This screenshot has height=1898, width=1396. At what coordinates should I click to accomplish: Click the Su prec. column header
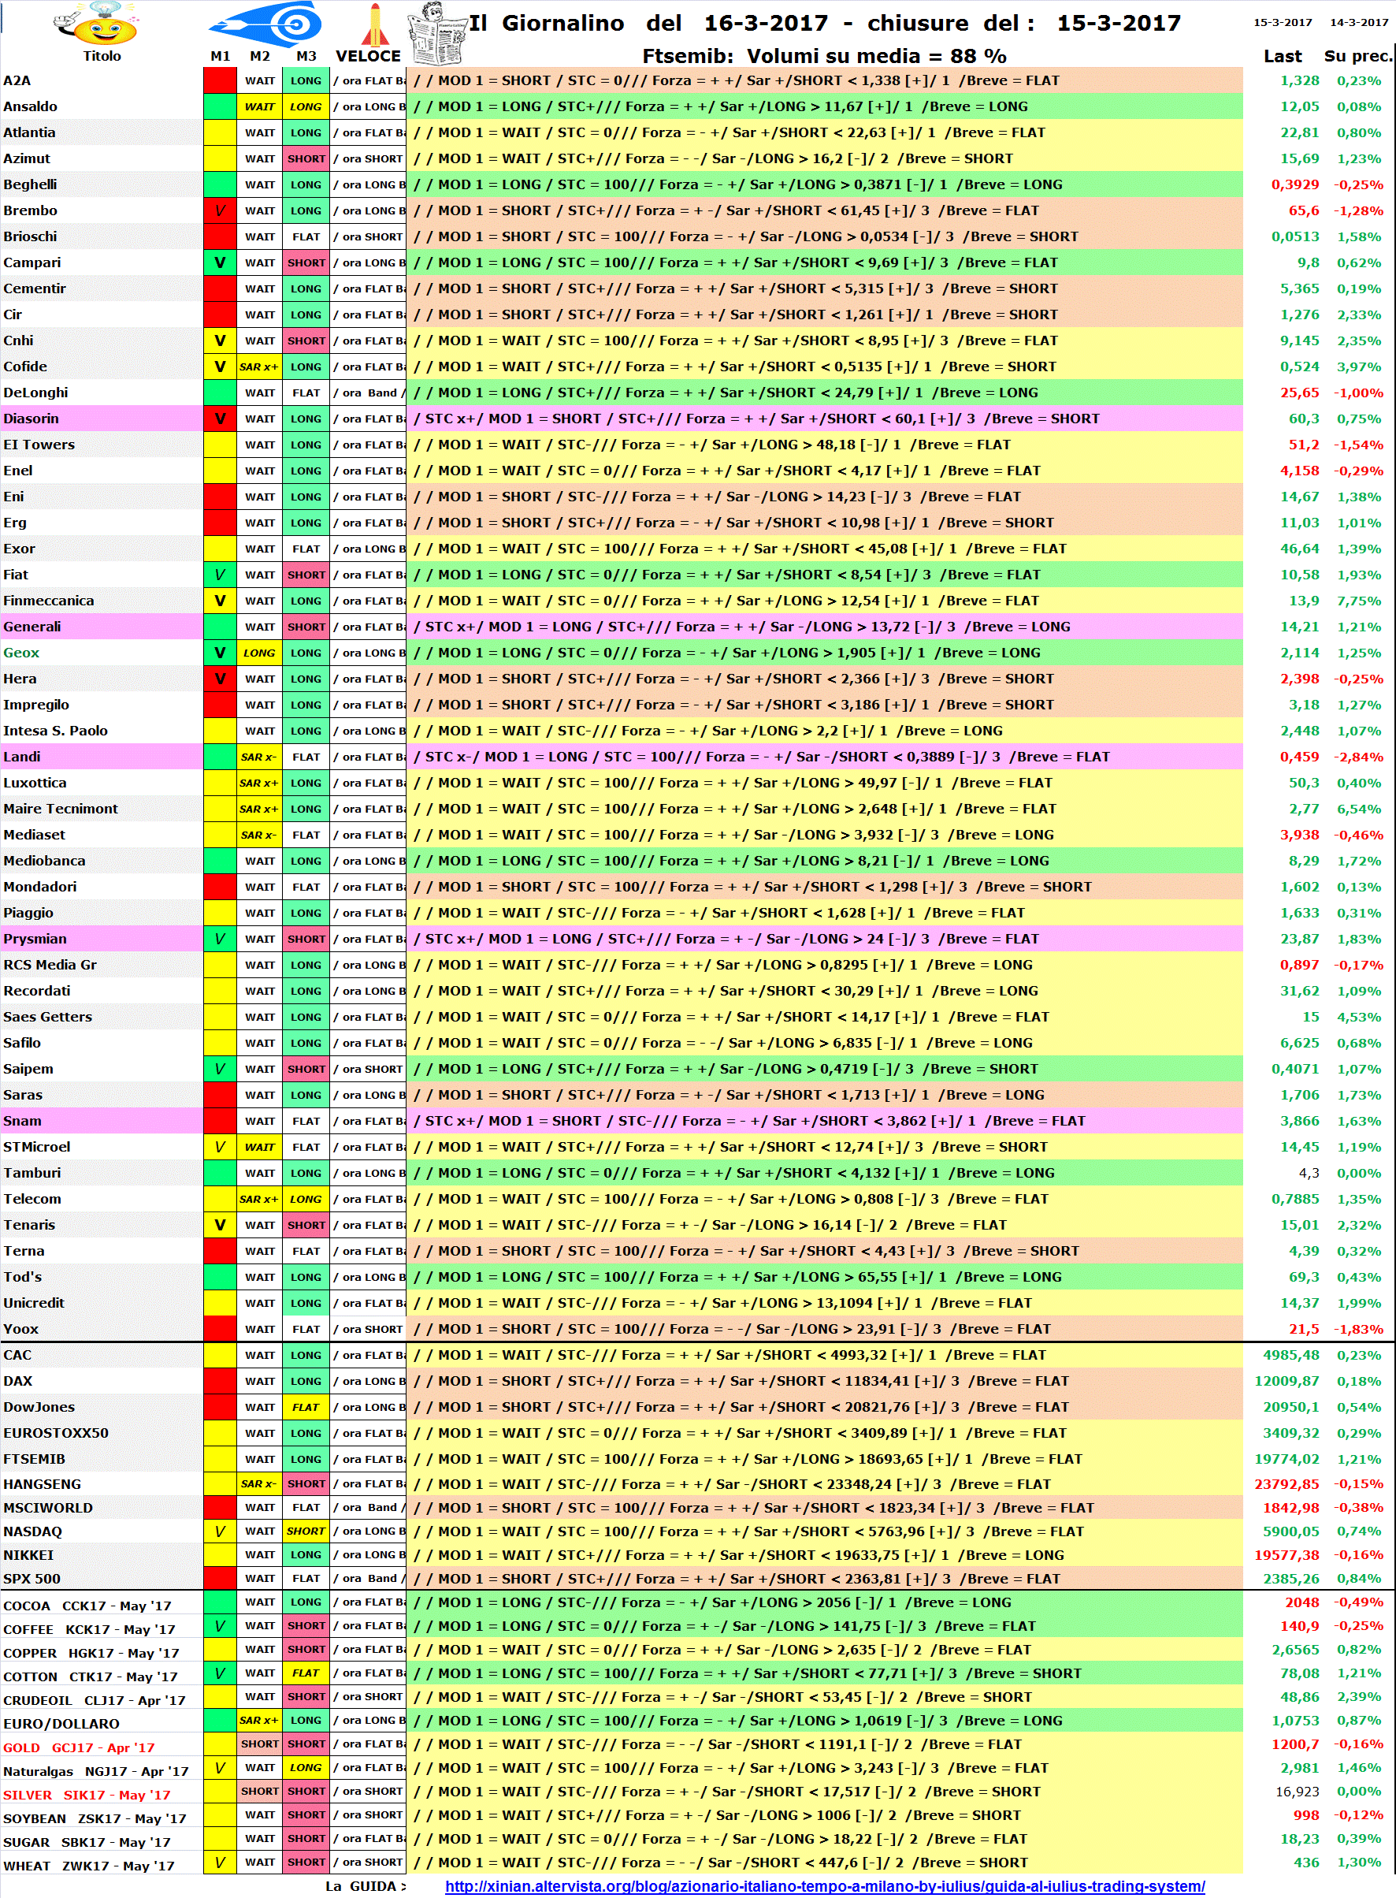(1358, 56)
